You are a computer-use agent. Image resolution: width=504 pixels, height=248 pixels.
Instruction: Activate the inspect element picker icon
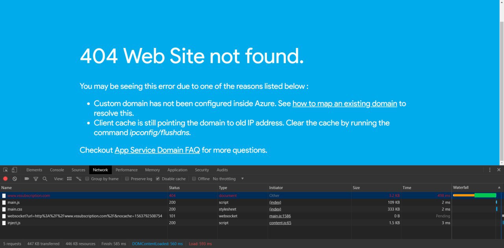6,170
